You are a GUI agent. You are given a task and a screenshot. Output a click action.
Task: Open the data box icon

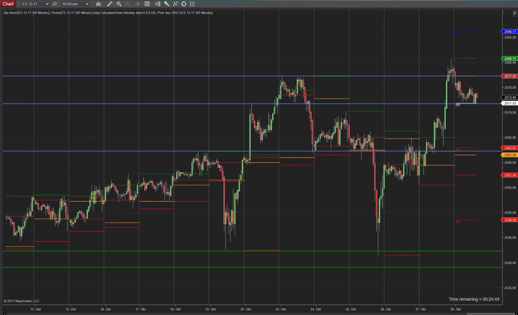[x=147, y=4]
